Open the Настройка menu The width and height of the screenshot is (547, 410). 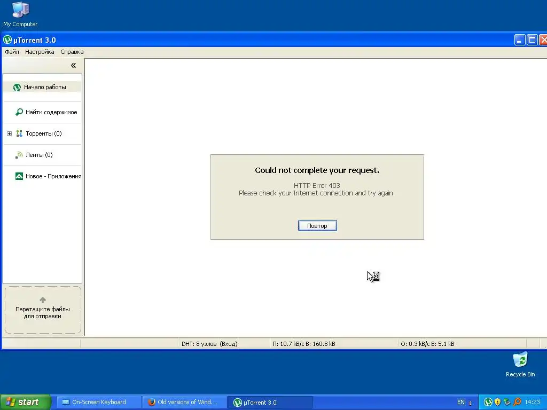pos(40,52)
